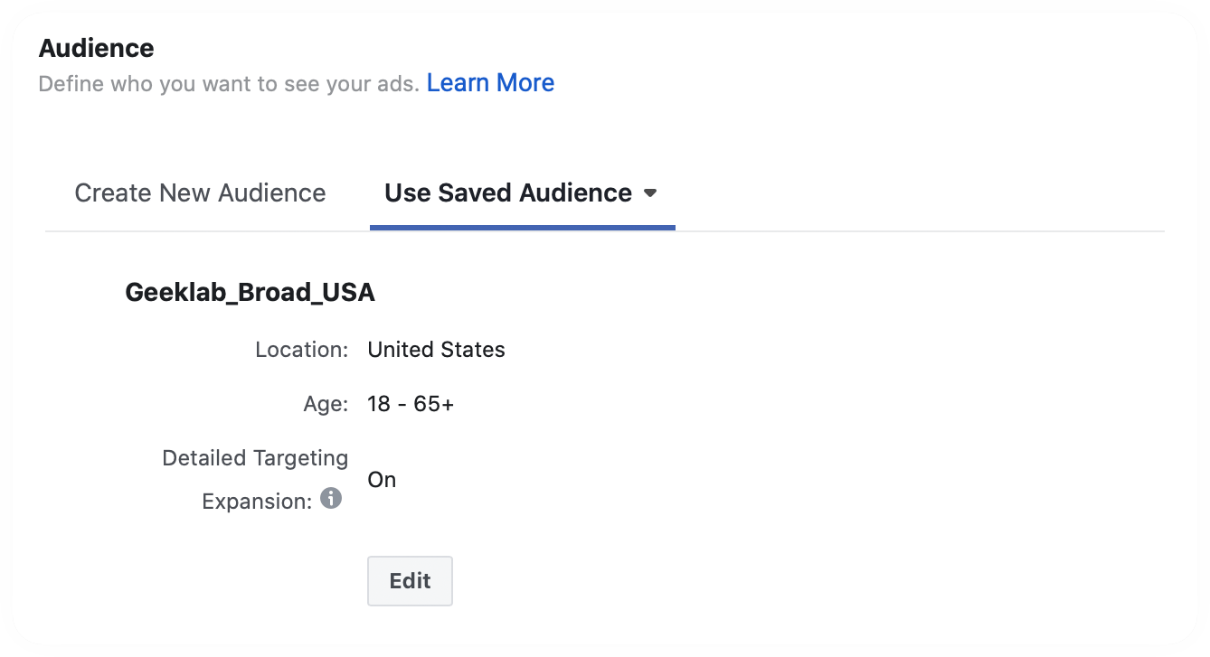Click the Geeklab_Broad_USA audience name
1210x657 pixels.
pyautogui.click(x=250, y=293)
